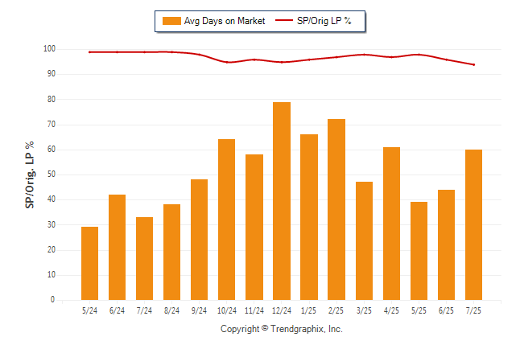This screenshot has width=520, height=349.
Task: Click the 3/25 orange bar
Action: point(364,240)
